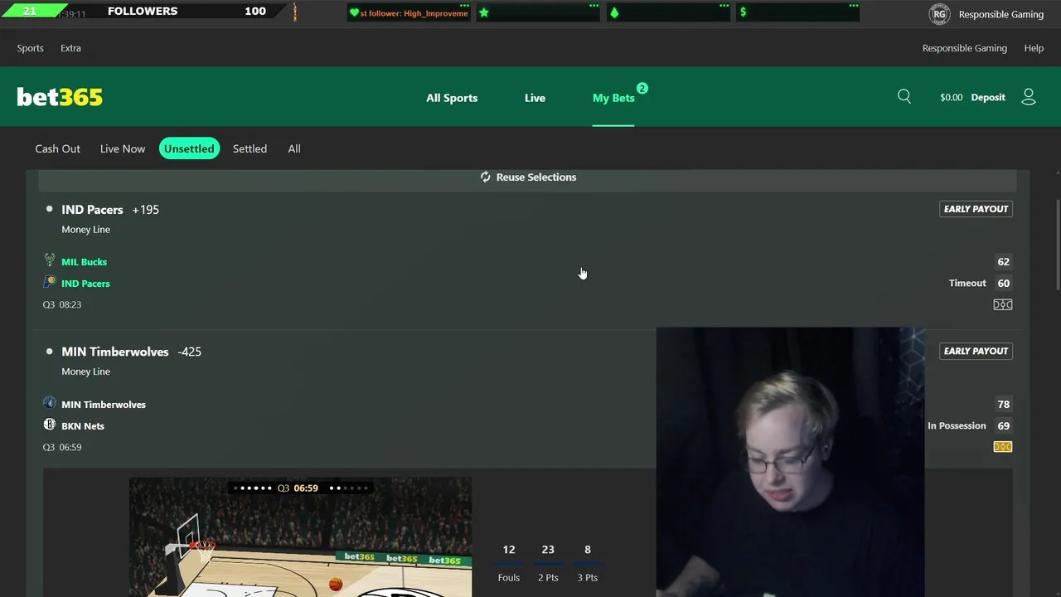The image size is (1061, 597).
Task: Click the dollar sign overlay icon
Action: pos(744,12)
